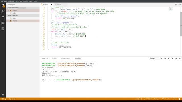The height and width of the screenshot is (102, 182).
Task: Click the 'while (ch != EOF) {' line
Action: click(x=61, y=31)
